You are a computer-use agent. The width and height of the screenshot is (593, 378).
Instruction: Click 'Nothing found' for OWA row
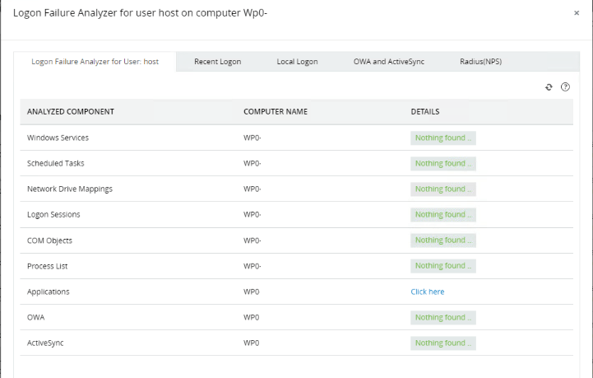pos(443,317)
